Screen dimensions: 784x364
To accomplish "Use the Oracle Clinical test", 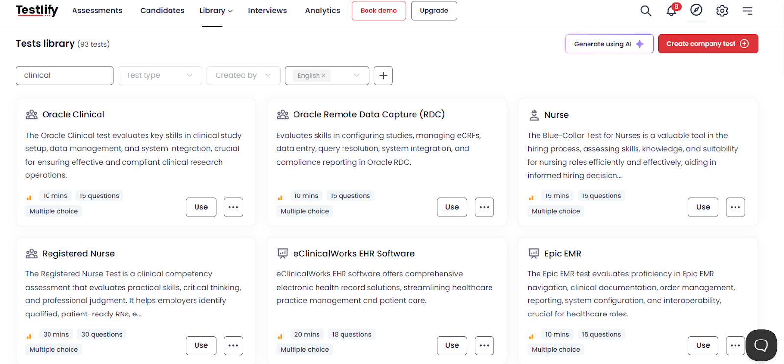I will tap(201, 207).
